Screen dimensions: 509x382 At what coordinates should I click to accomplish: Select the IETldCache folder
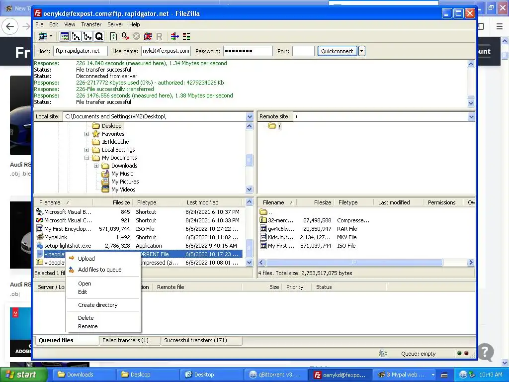click(115, 142)
